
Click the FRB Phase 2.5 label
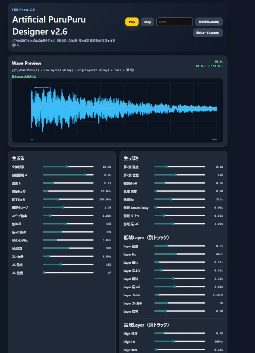23,10
